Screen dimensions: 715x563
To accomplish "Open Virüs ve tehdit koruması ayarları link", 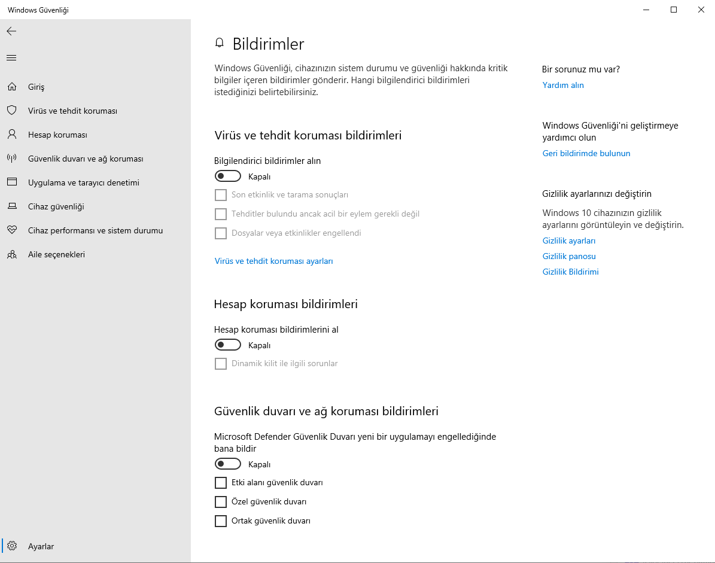I will click(x=273, y=261).
